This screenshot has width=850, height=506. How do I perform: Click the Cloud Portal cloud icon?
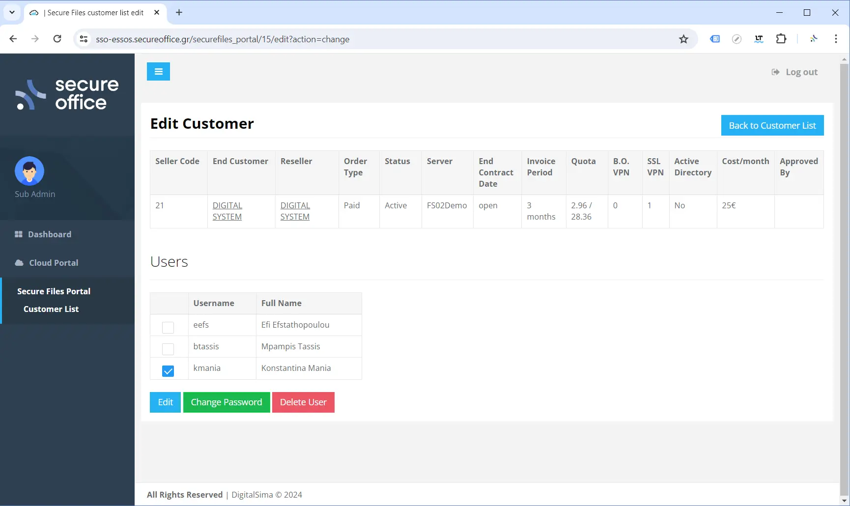(x=19, y=263)
